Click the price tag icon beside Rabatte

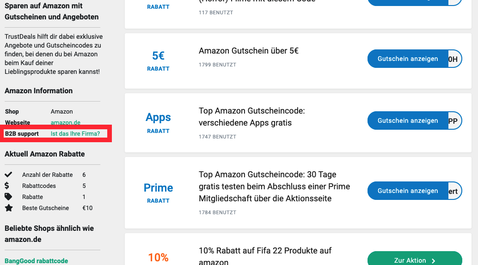click(8, 197)
